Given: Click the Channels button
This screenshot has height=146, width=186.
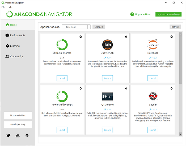Looking at the screenshot, I should 99,27.
